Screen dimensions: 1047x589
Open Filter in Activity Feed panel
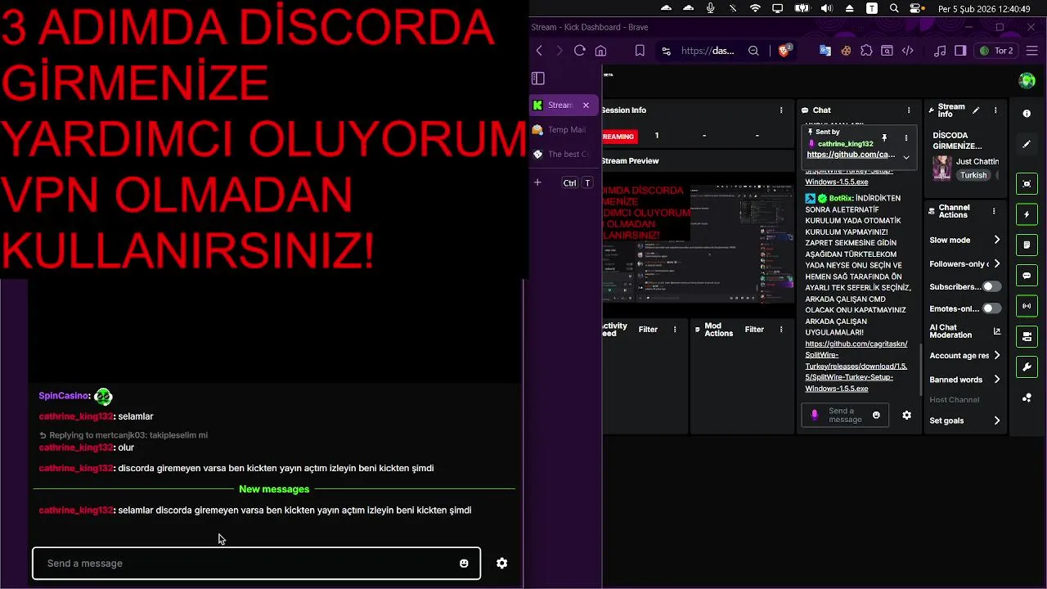tap(648, 330)
